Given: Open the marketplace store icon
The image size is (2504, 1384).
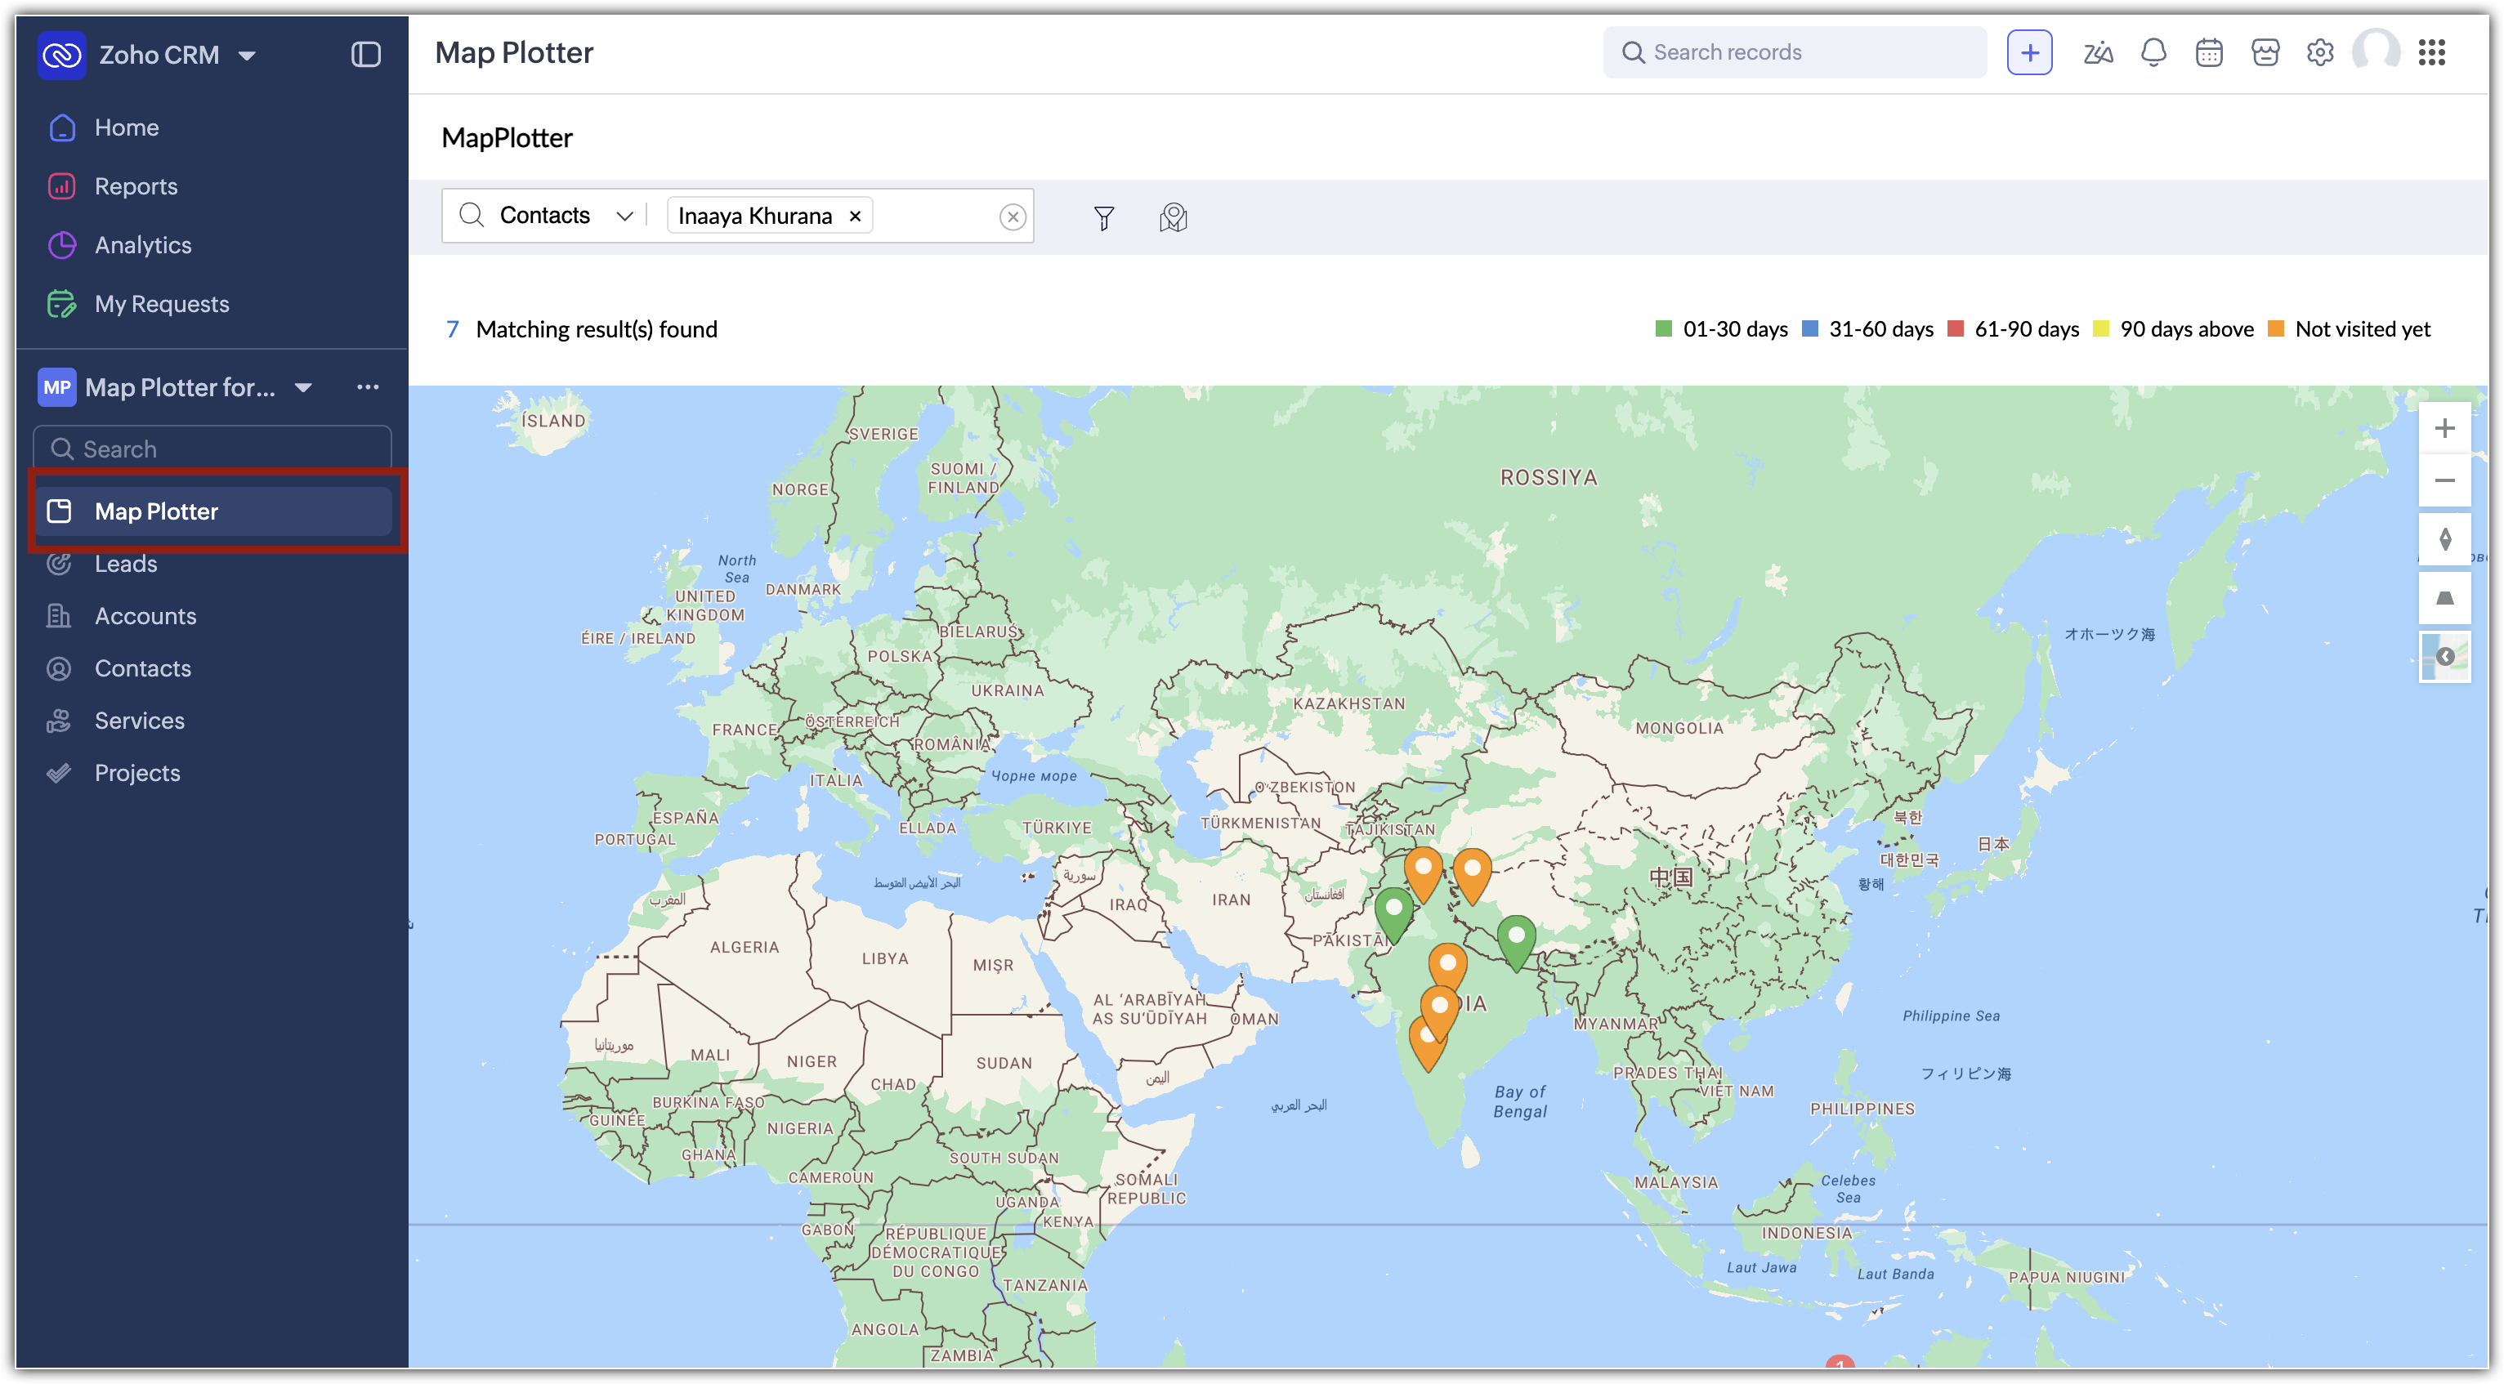Looking at the screenshot, I should point(2265,52).
